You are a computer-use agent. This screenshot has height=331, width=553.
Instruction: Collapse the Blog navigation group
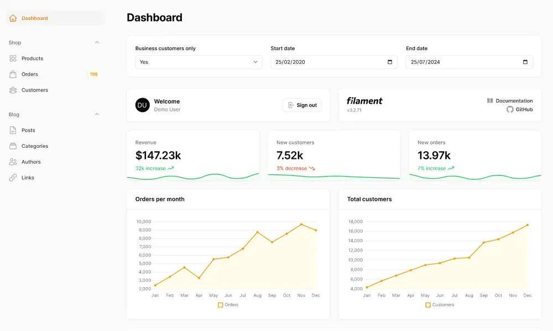(x=97, y=114)
